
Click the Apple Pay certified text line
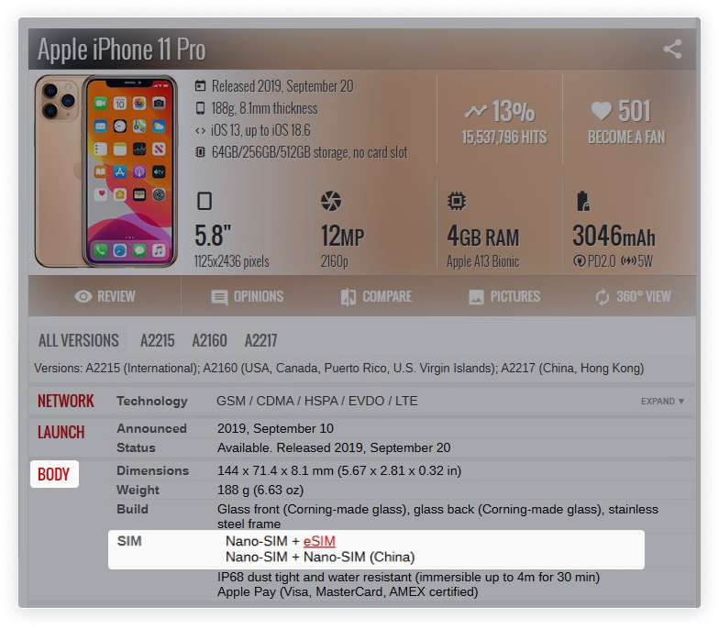click(348, 592)
